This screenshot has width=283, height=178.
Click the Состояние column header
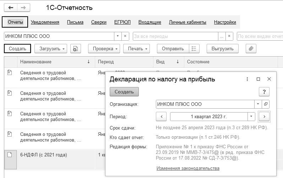pos(231,62)
